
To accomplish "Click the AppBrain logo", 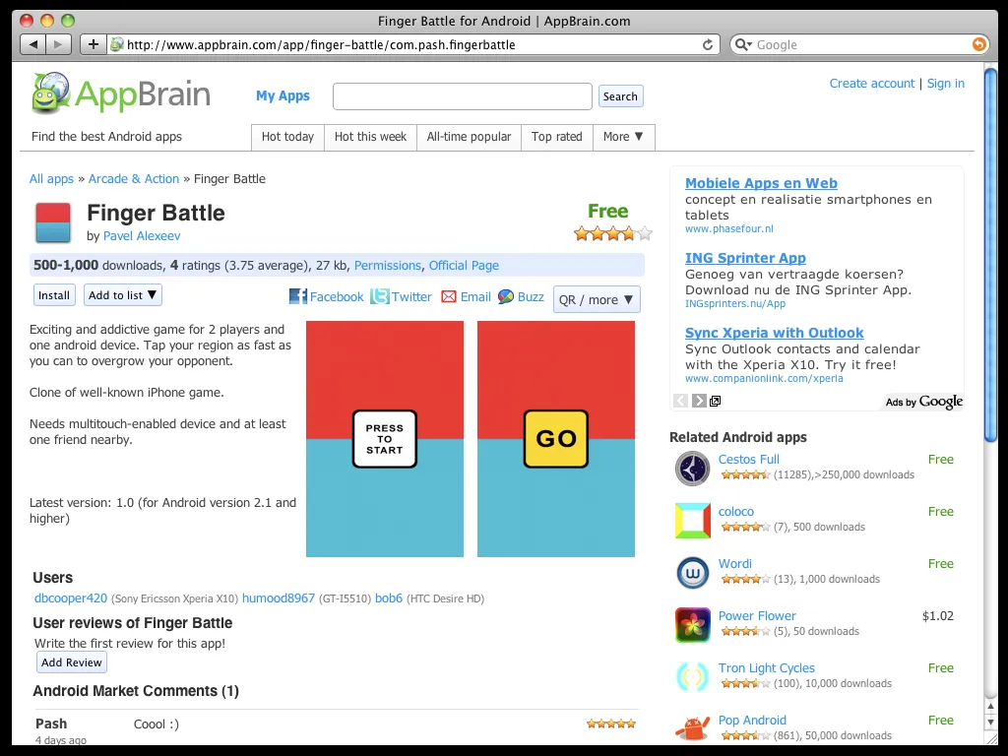I will click(x=121, y=94).
